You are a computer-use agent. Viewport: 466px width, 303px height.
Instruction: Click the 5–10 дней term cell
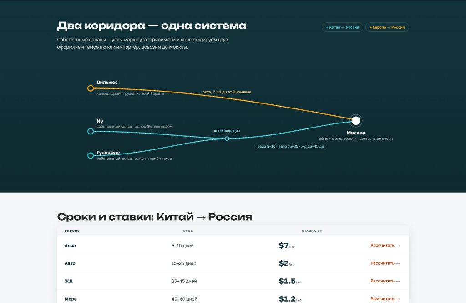(x=182, y=246)
